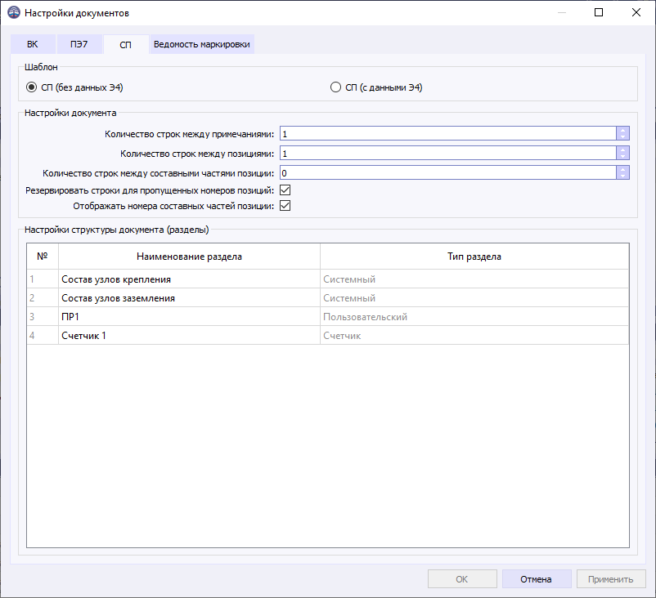656x598 pixels.
Task: Uncheck 'Резервировать строки для пропущенных номеров позиций'
Action: (284, 190)
